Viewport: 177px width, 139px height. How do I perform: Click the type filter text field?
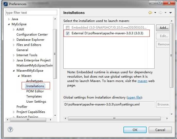[31, 13]
